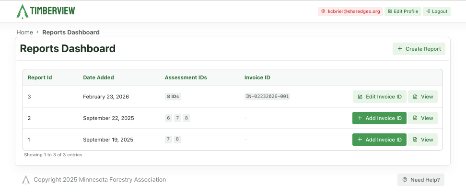This screenshot has height=196, width=466.
Task: Click the exit arrow icon in Logout
Action: [x=428, y=11]
